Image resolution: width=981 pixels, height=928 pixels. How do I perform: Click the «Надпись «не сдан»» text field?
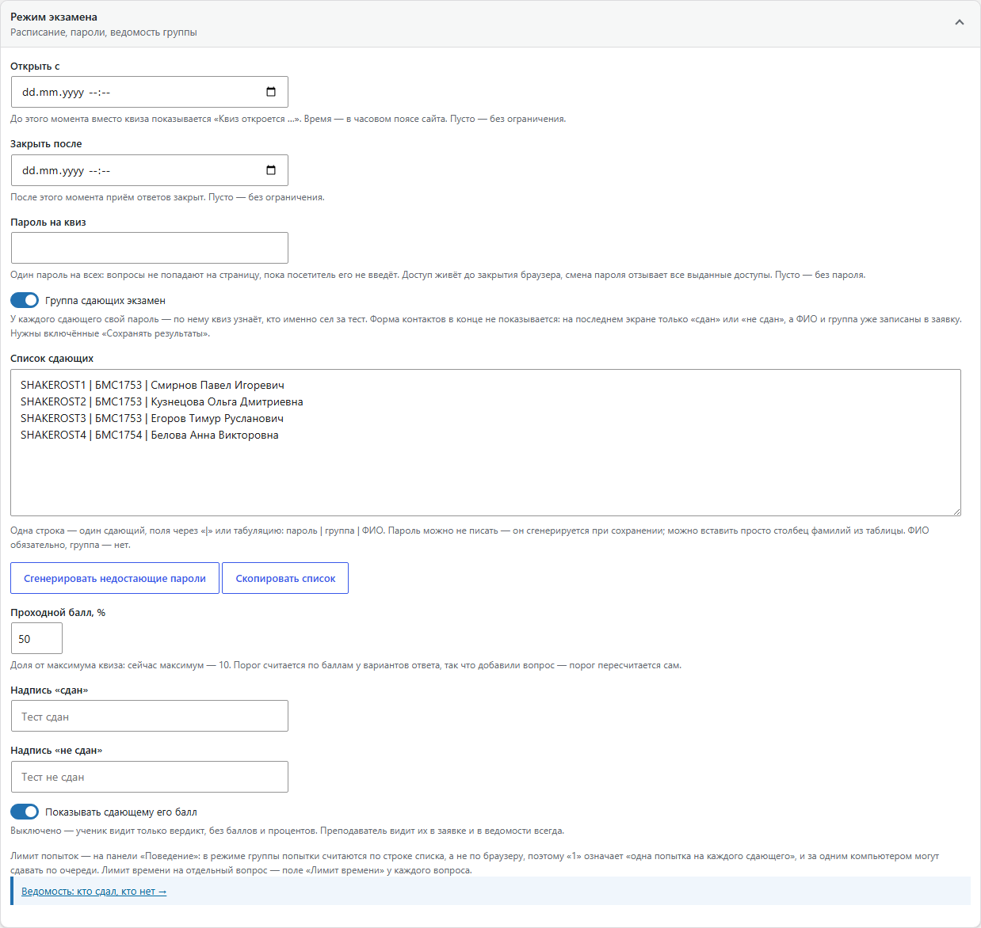coord(150,777)
